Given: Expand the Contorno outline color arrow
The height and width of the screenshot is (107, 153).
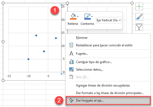Looking at the screenshot, I should tap(92, 16).
